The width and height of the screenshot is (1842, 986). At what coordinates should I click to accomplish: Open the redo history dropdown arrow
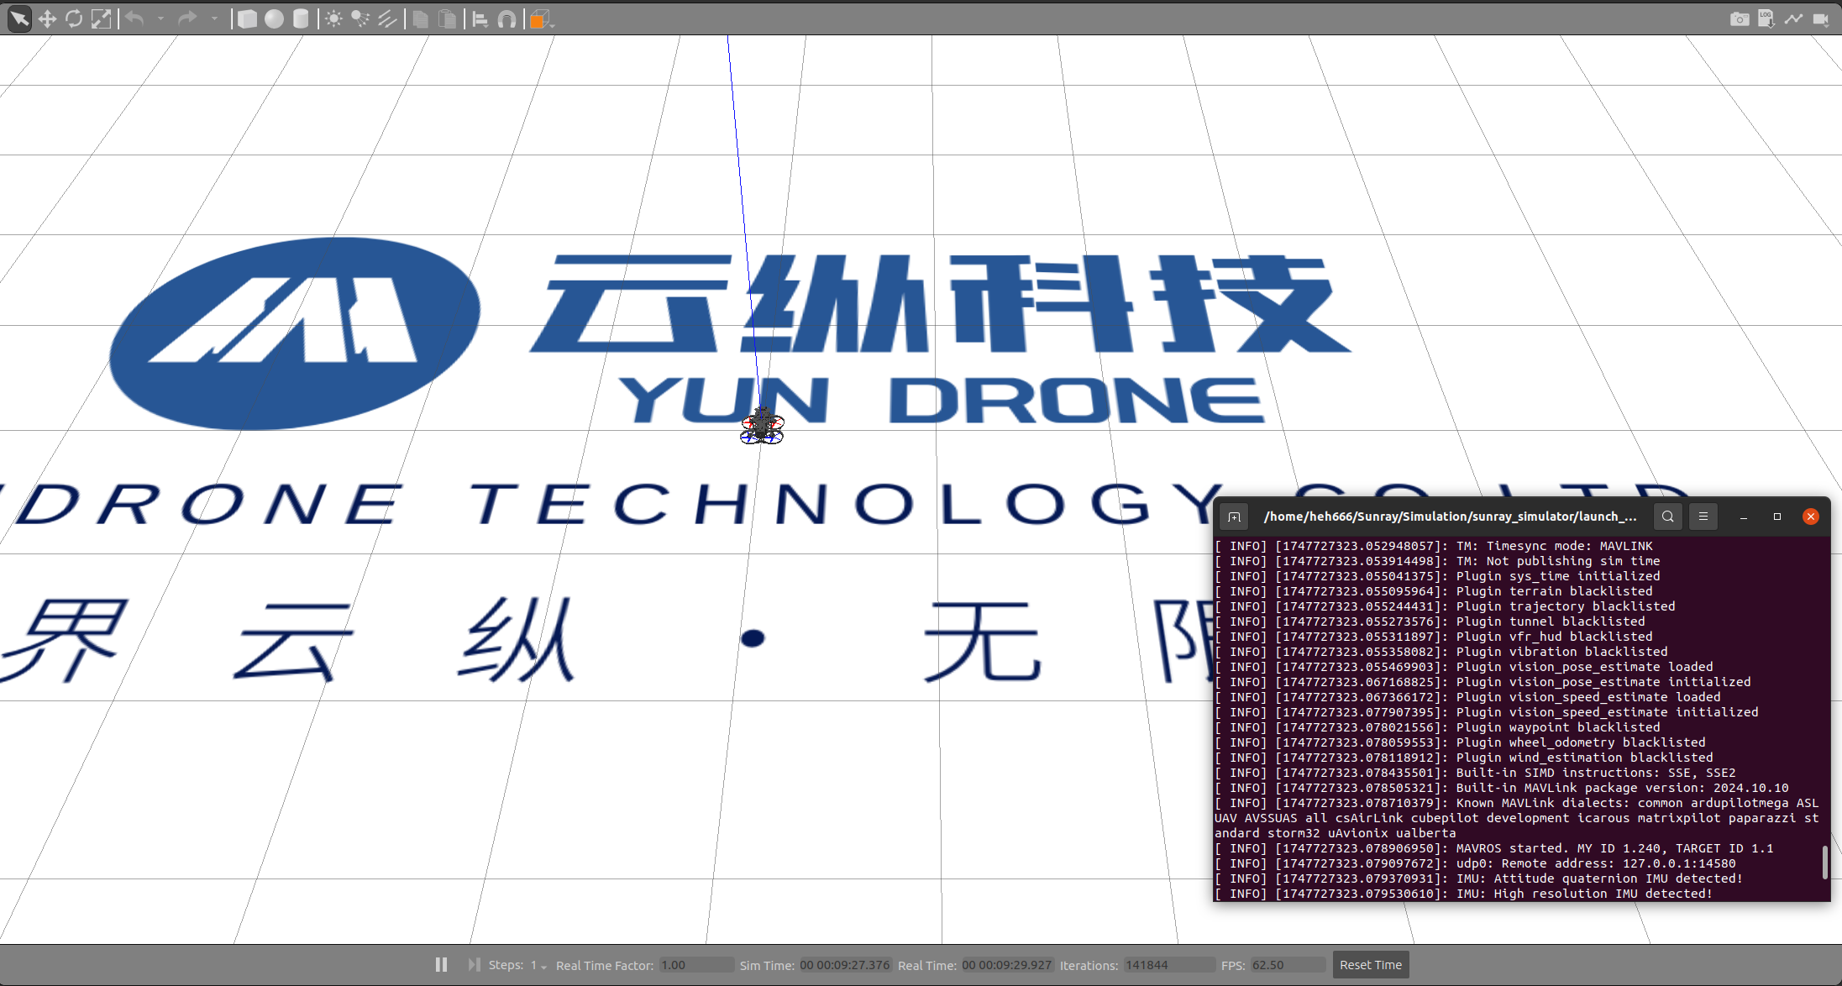click(x=214, y=18)
